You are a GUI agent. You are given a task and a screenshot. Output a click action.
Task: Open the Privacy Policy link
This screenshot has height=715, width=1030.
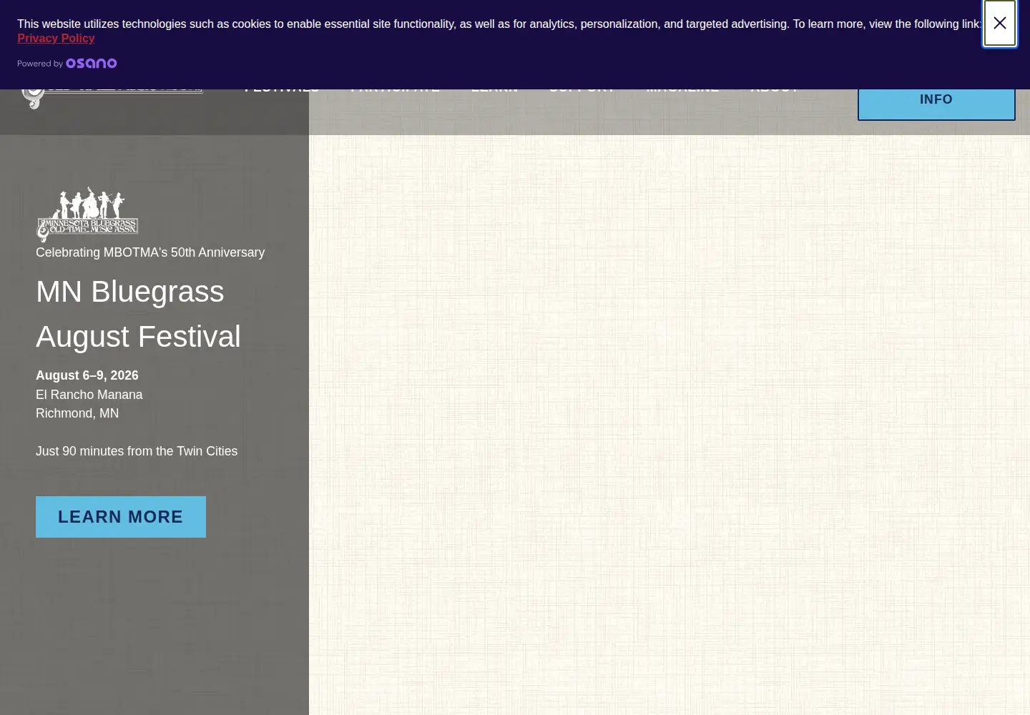pos(56,39)
